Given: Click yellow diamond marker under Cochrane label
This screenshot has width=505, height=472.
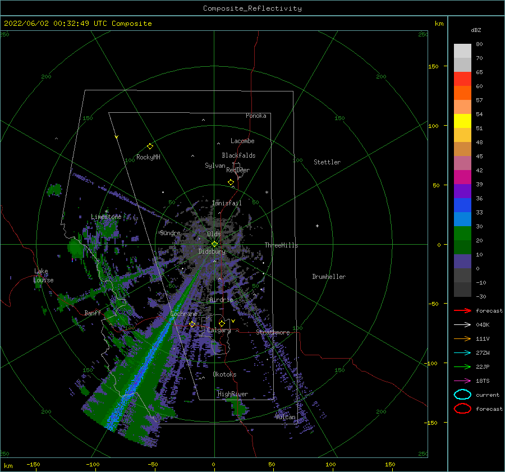Looking at the screenshot, I should tap(192, 324).
